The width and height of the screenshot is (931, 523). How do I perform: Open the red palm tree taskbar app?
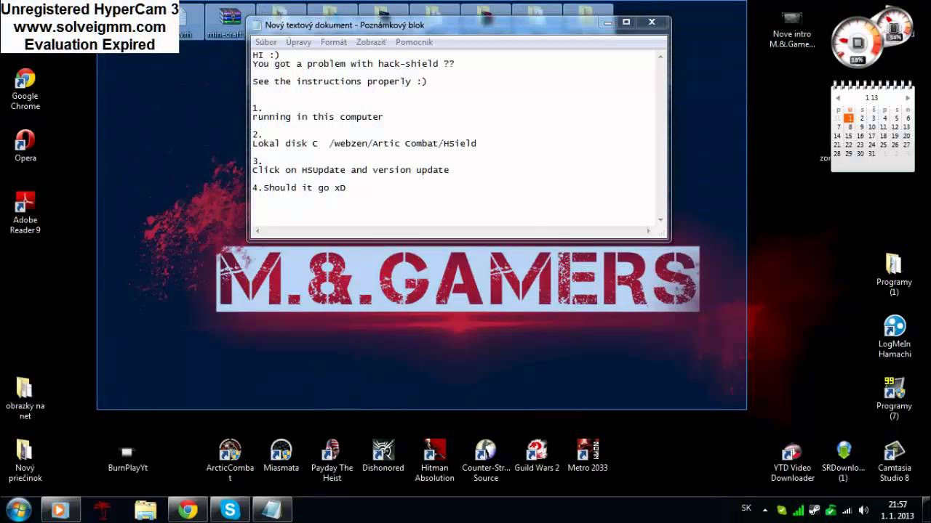[103, 510]
